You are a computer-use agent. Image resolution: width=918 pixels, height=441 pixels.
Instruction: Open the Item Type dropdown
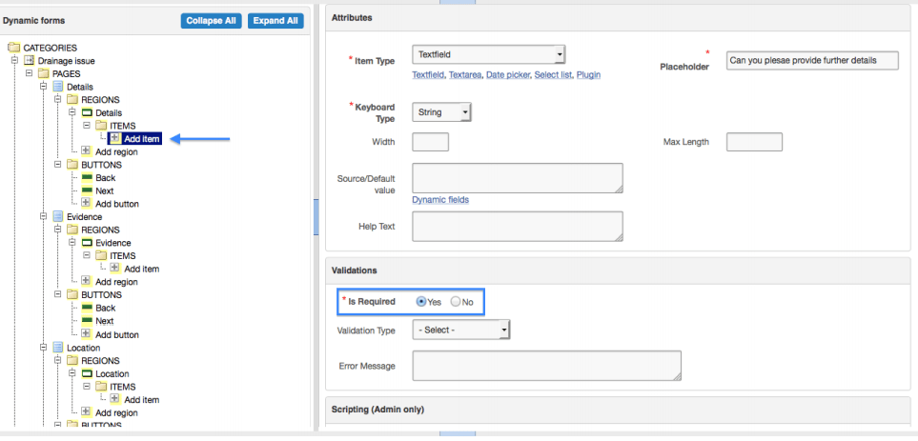click(489, 54)
